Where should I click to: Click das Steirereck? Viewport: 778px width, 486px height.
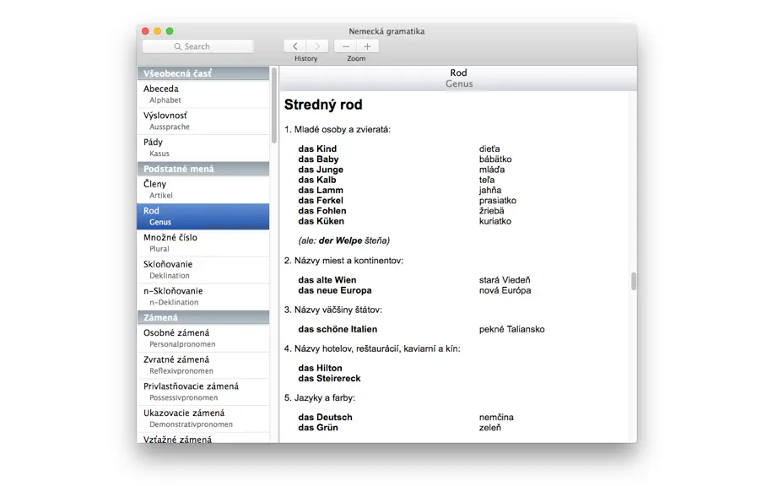pos(329,378)
